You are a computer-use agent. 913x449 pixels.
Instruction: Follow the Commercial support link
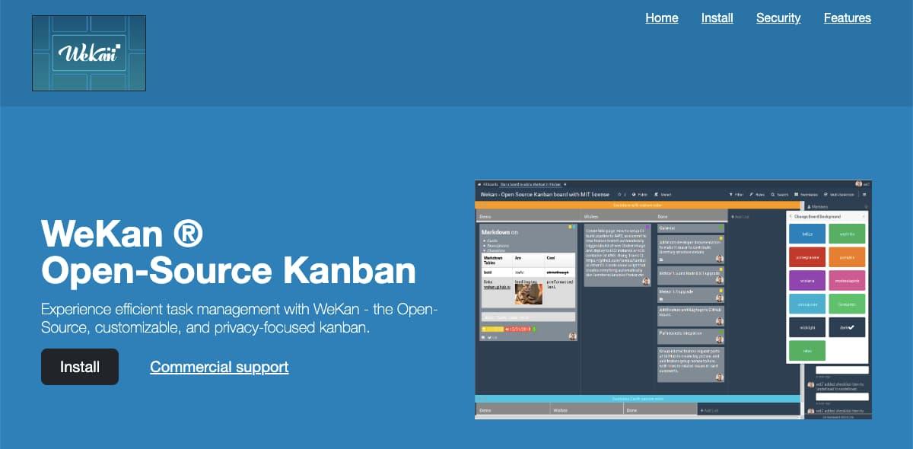pos(219,367)
